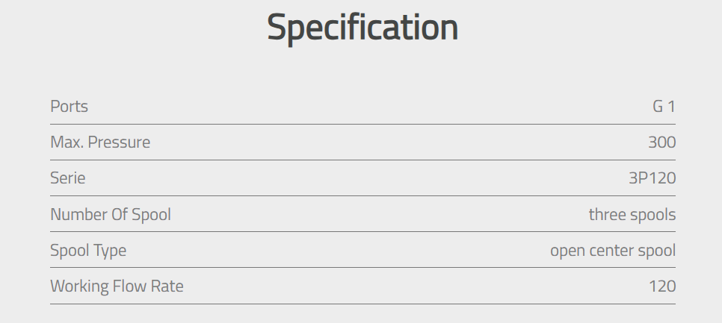Click the word Pressure in second row

point(119,142)
